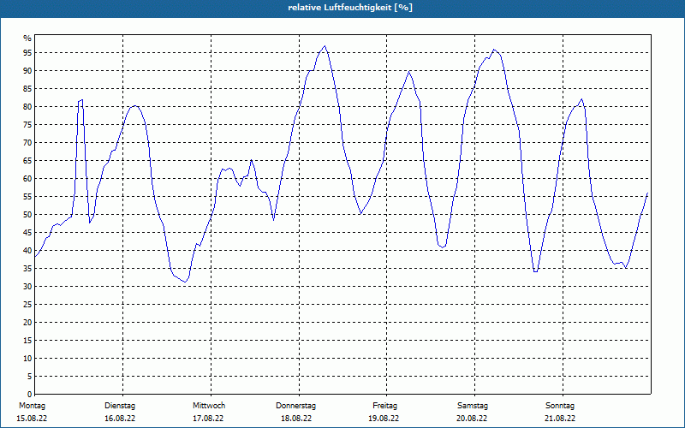
Task: Click the 'Mittwoch' day label
Action: click(x=209, y=406)
